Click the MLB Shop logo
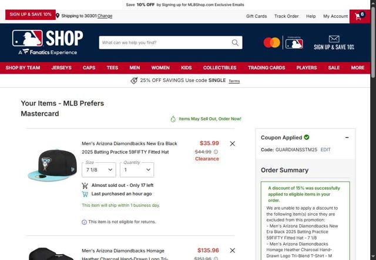Screen dimensions: 376x260 pos(48,43)
